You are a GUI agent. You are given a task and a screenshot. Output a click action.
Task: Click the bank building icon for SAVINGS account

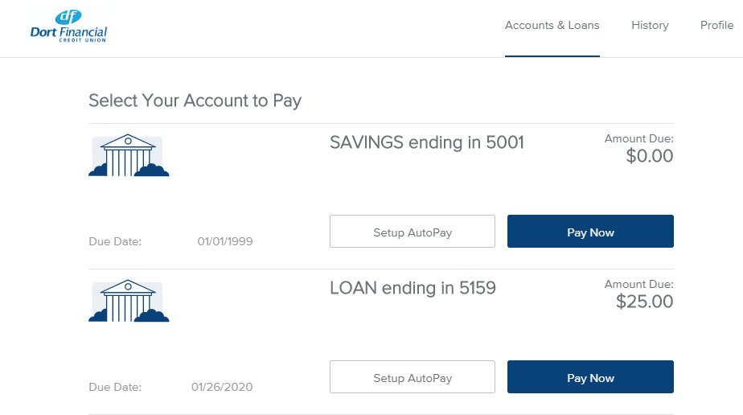pyautogui.click(x=129, y=156)
